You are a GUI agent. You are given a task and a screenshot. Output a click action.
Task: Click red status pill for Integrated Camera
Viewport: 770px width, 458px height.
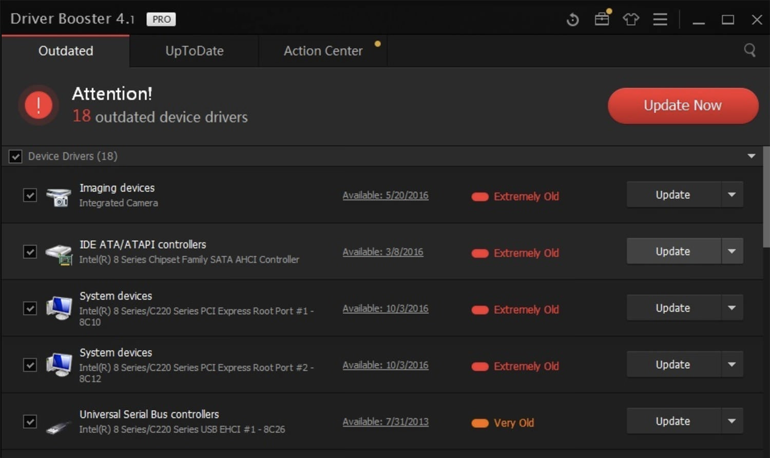(480, 197)
